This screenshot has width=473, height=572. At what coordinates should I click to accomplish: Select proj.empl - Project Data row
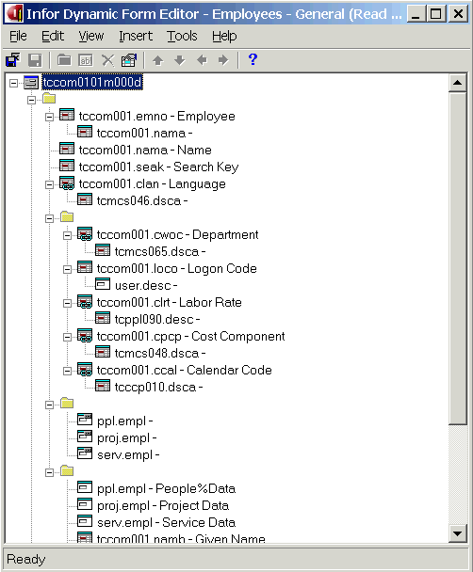click(163, 506)
